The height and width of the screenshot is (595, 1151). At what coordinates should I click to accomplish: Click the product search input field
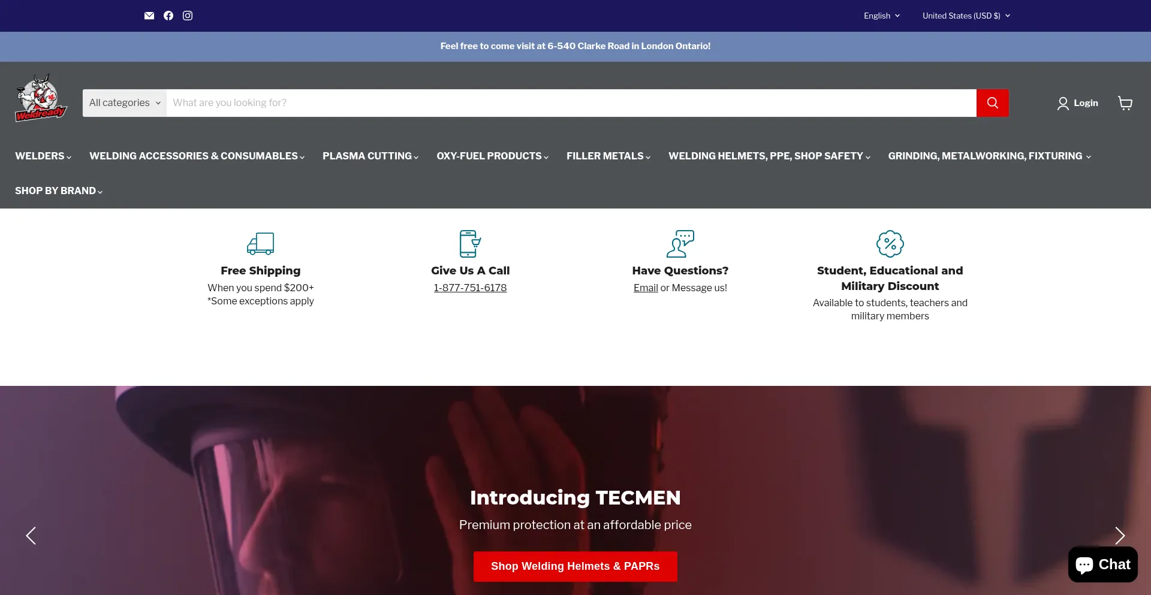[571, 103]
